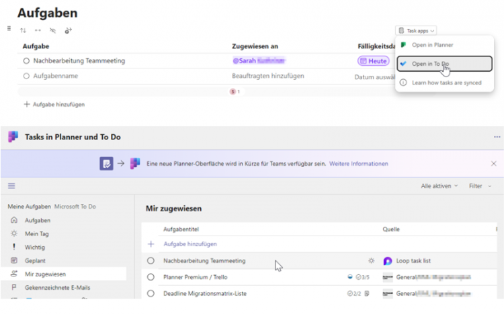Choose Open in Planner from the menu

click(432, 45)
